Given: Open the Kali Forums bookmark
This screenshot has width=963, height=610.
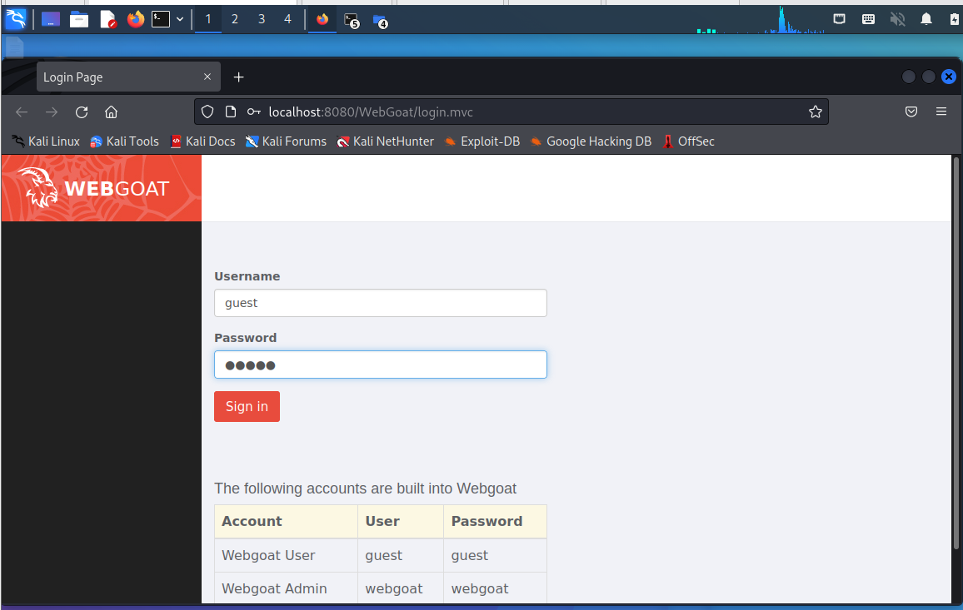Looking at the screenshot, I should click(286, 141).
